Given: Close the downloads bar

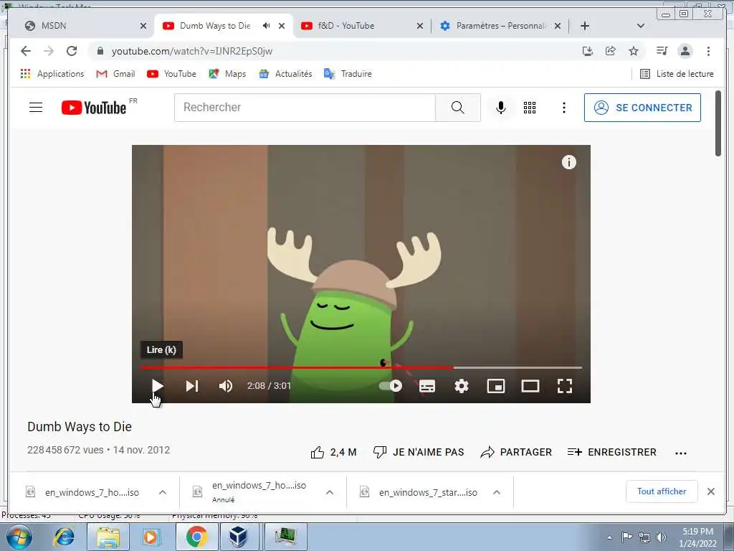Looking at the screenshot, I should [x=710, y=491].
